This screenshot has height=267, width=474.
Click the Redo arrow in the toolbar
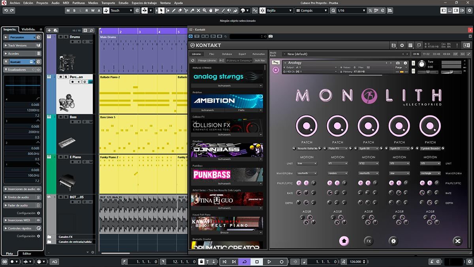12,11
